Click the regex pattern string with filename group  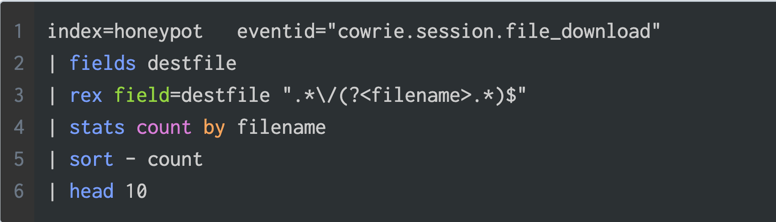click(x=404, y=95)
